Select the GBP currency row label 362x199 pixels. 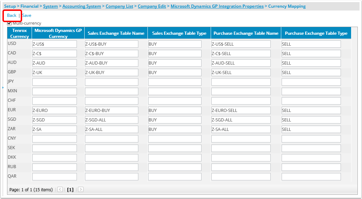(x=12, y=72)
